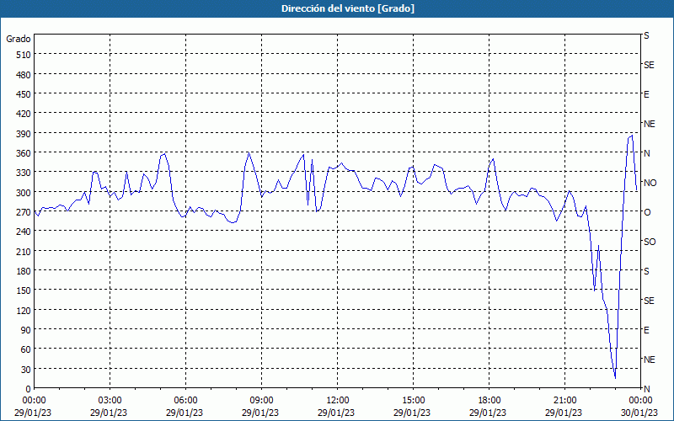Select the 240 degree axis label
The width and height of the screenshot is (674, 421).
pyautogui.click(x=24, y=232)
